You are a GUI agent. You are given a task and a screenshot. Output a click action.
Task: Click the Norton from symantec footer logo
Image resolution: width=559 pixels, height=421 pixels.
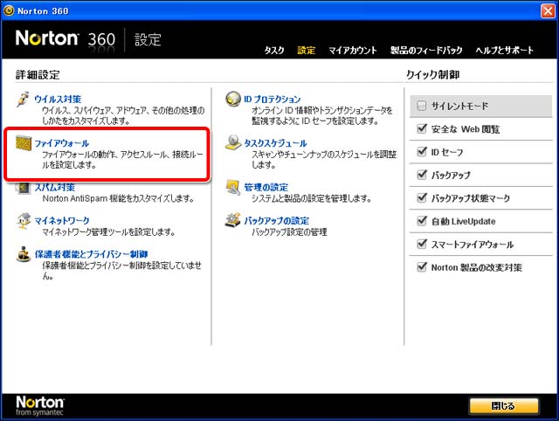(x=40, y=405)
